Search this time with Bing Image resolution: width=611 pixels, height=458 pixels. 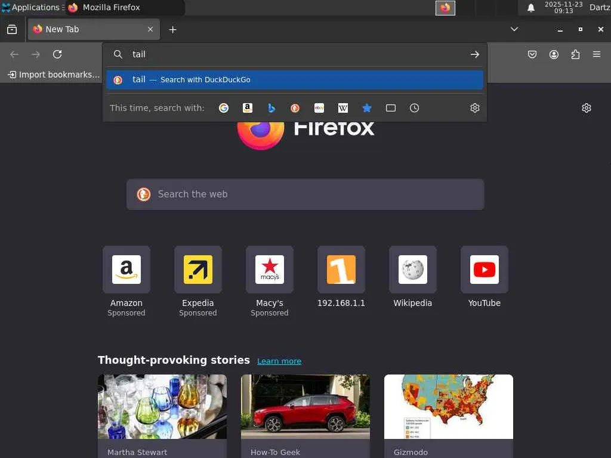pos(271,108)
